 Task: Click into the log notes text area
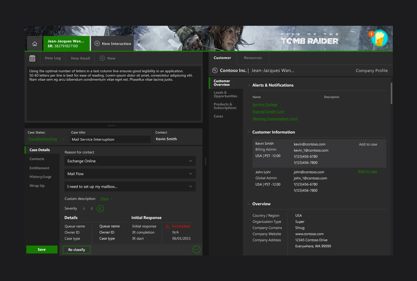point(114,93)
